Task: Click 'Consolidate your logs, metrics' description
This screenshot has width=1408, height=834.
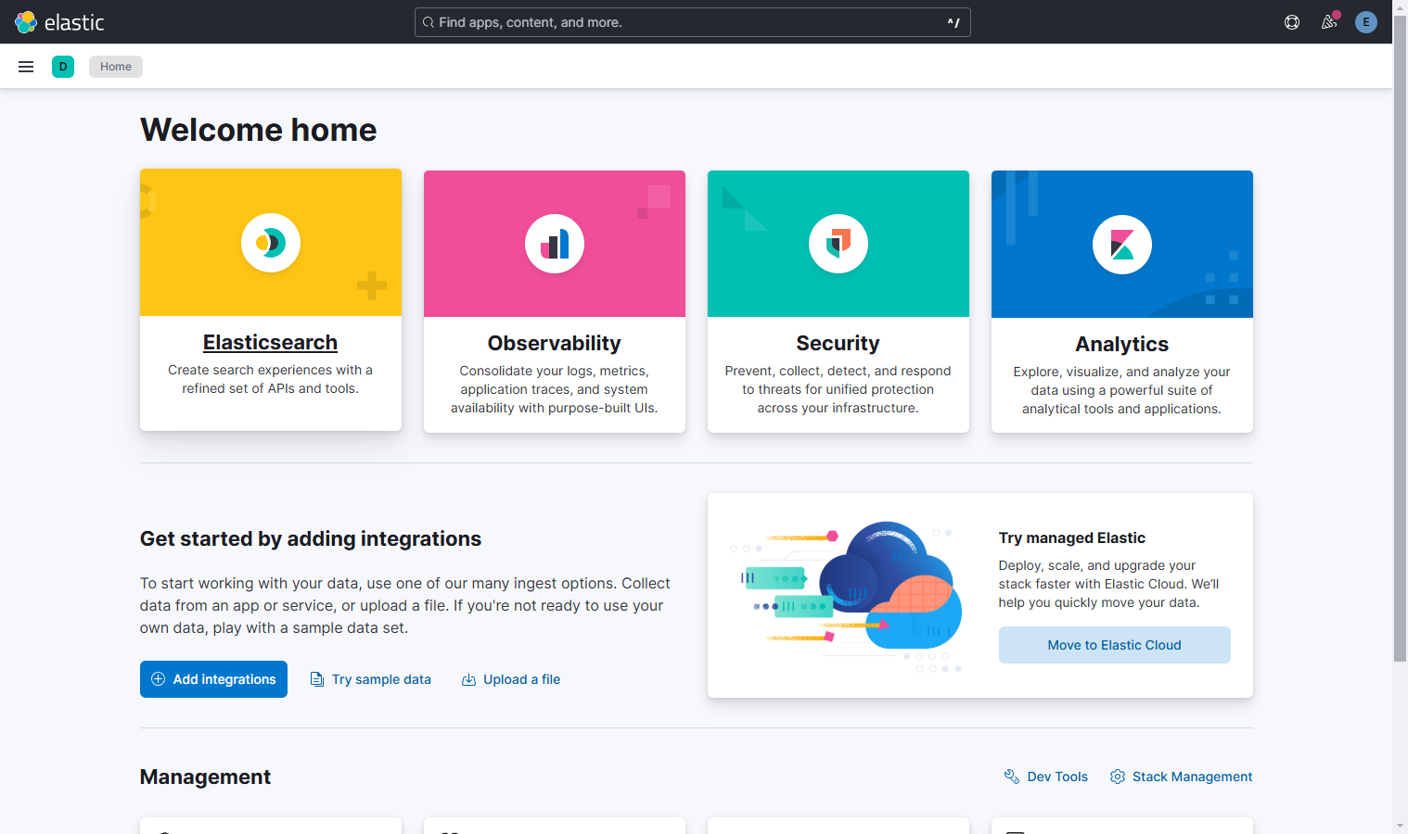Action: 555,389
